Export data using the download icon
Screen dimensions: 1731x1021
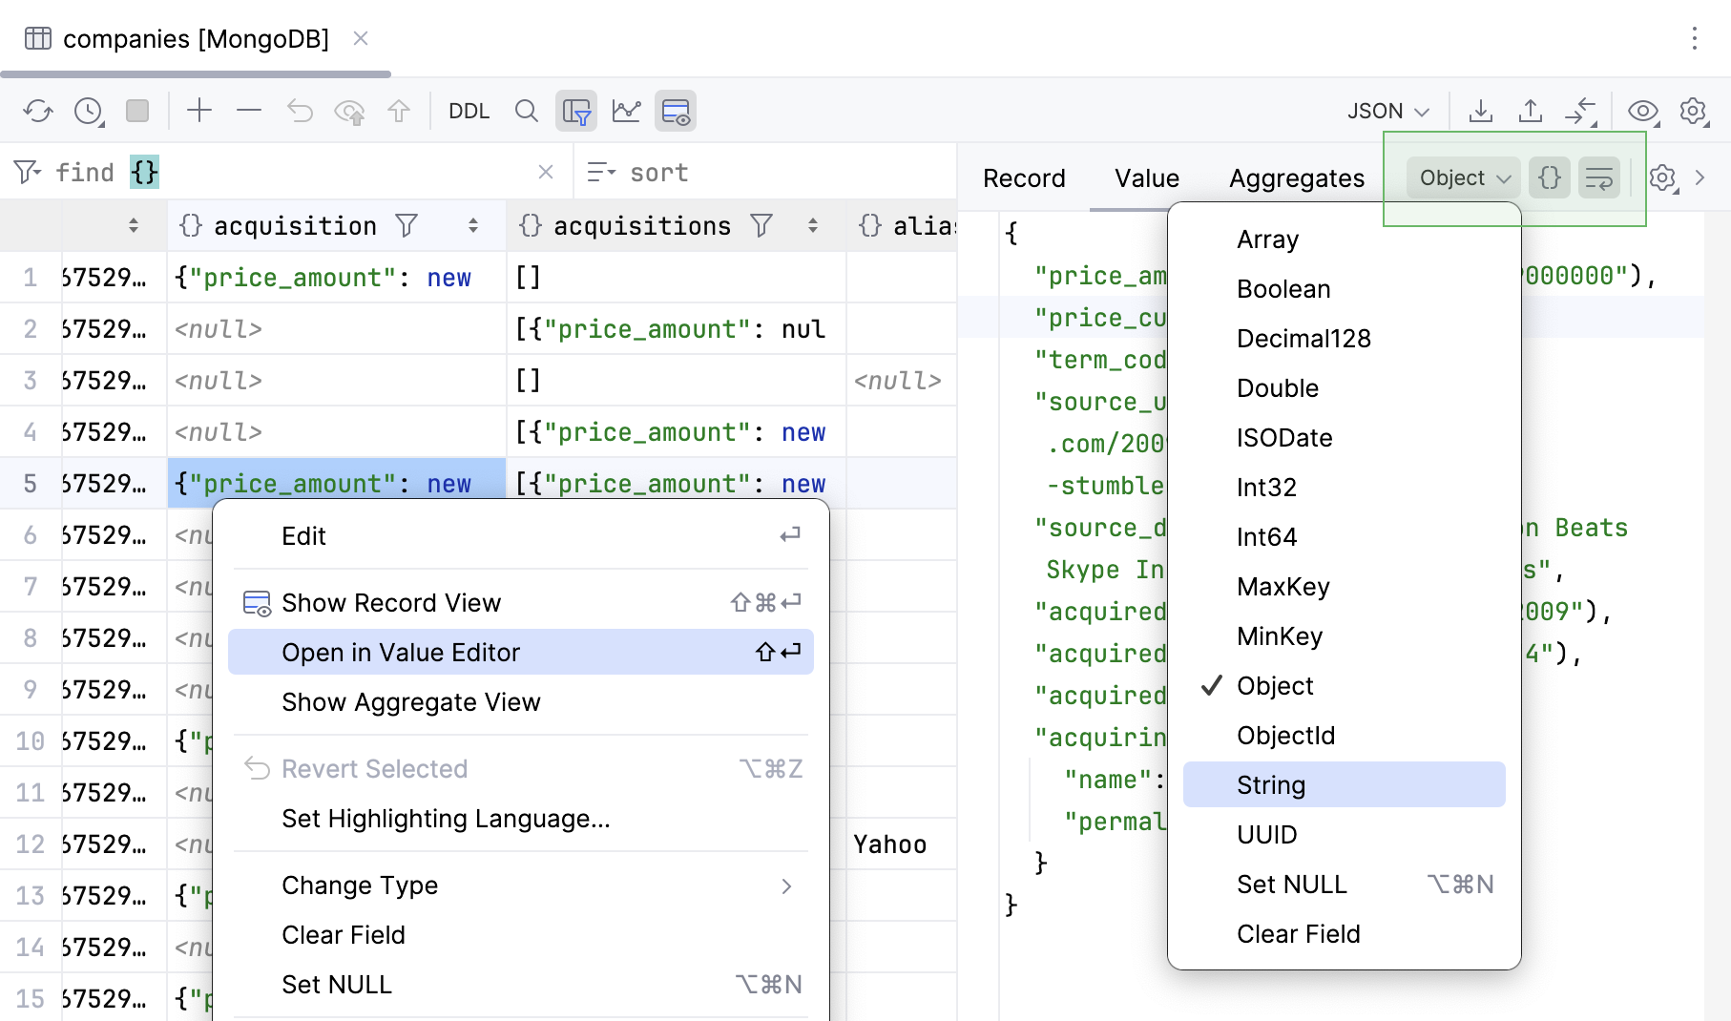point(1481,110)
